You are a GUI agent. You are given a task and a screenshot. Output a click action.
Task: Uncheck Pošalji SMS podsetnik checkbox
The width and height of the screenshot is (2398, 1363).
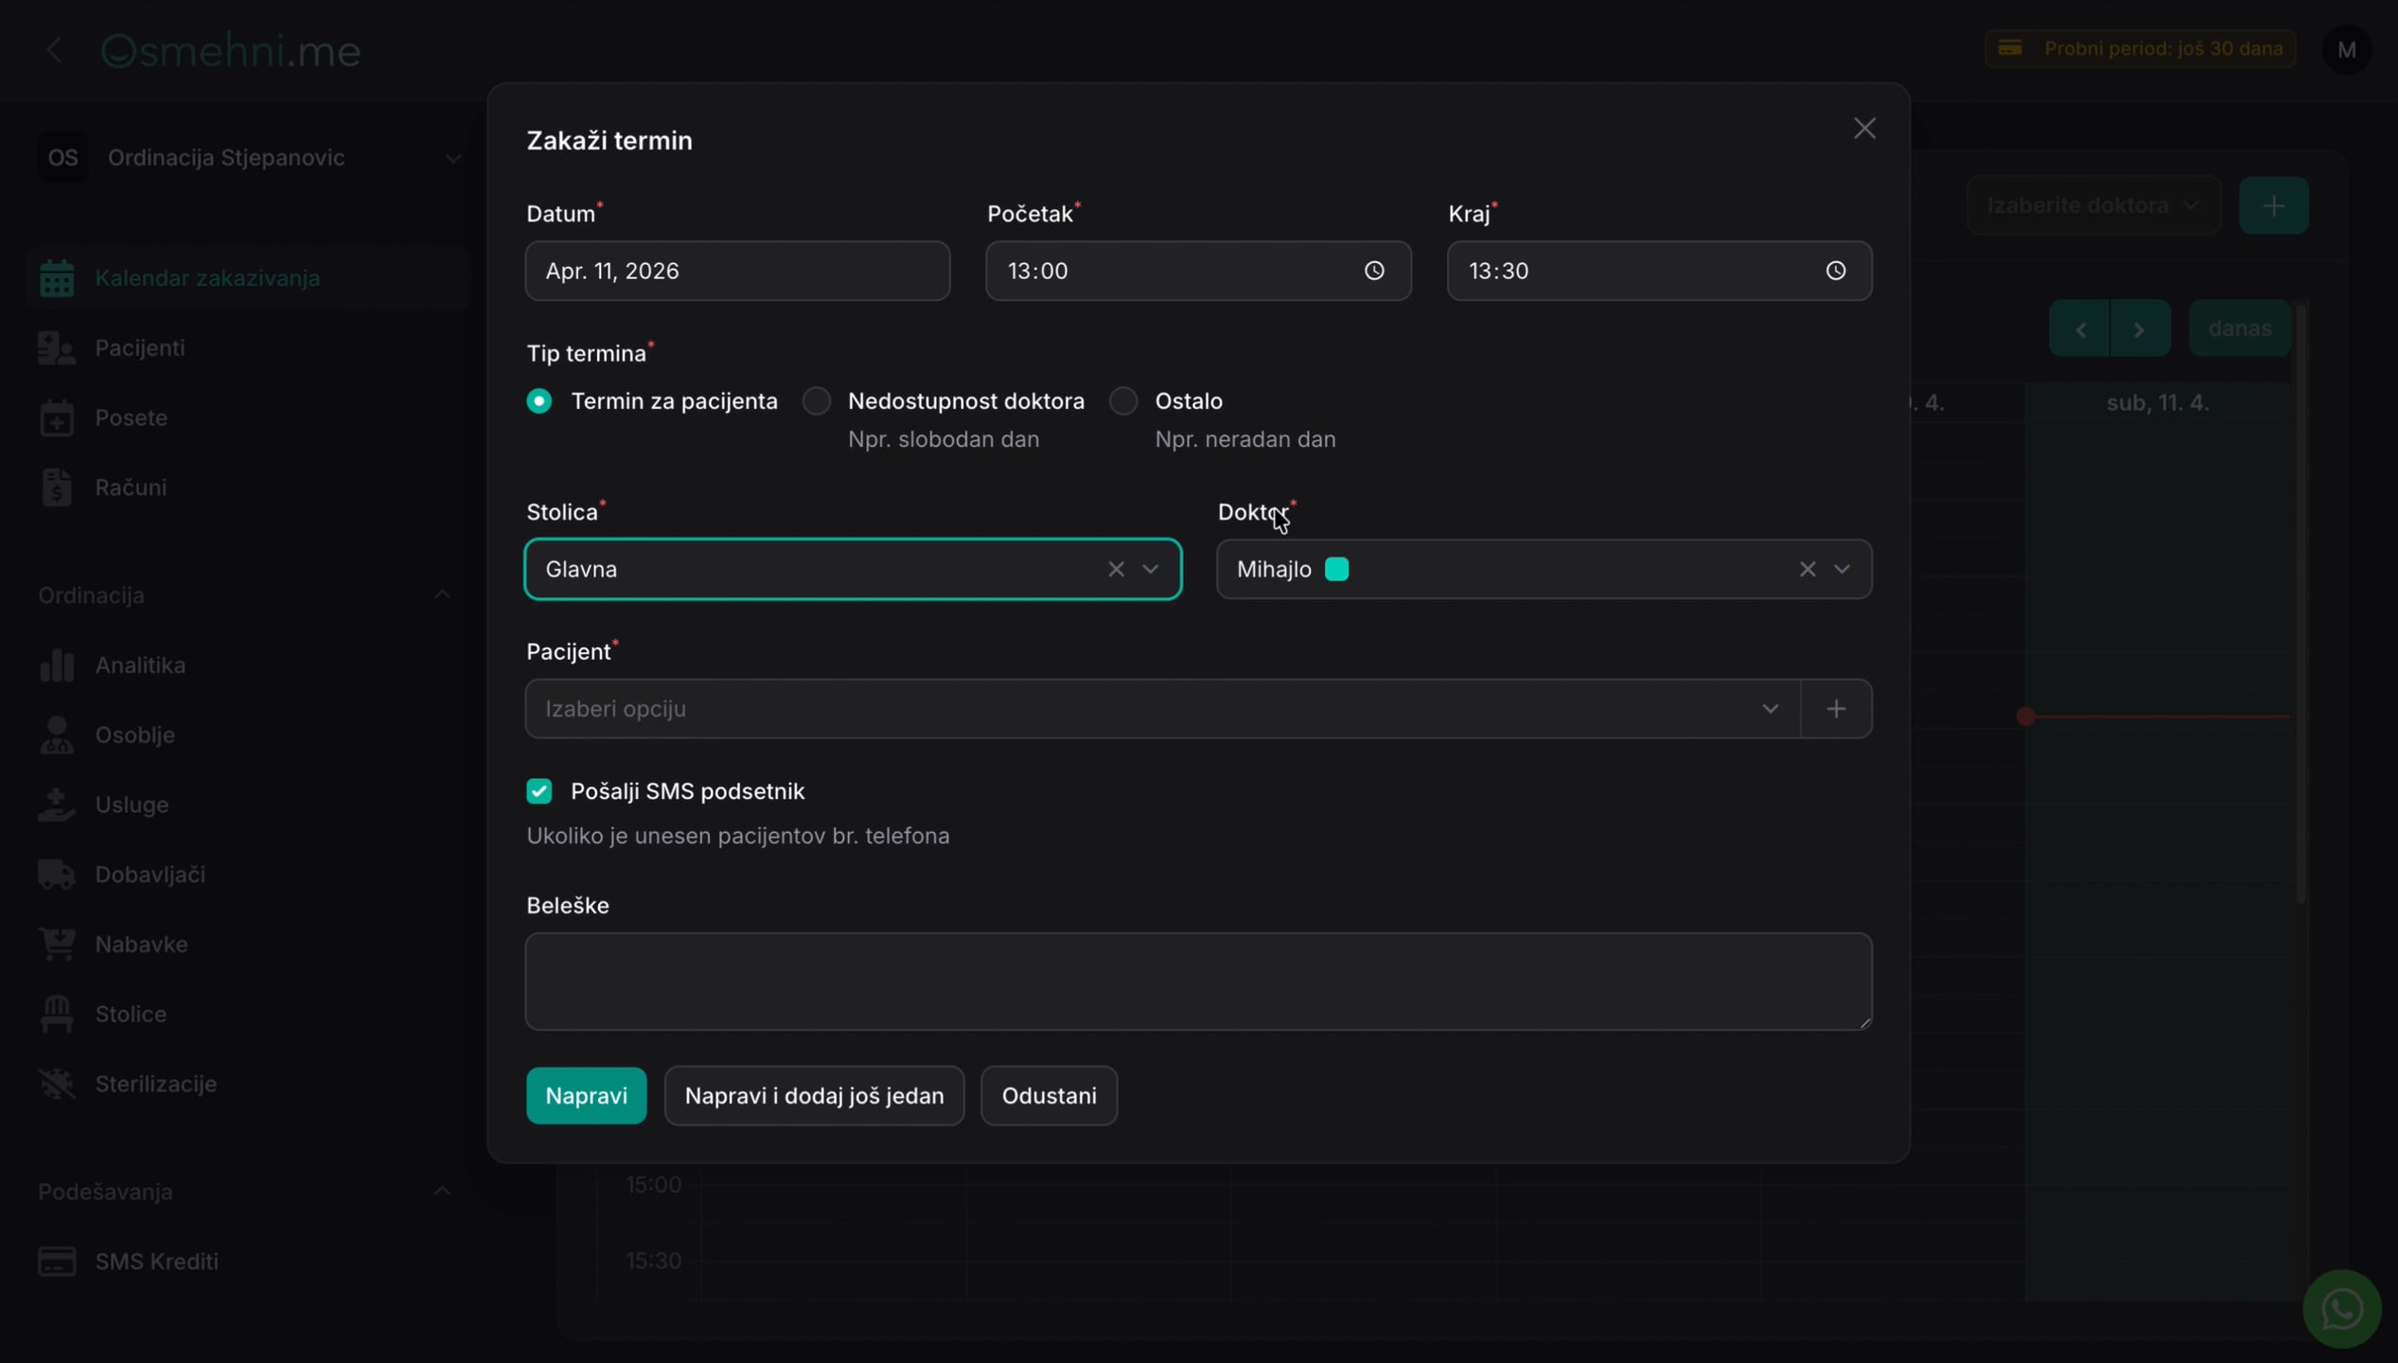coord(538,791)
